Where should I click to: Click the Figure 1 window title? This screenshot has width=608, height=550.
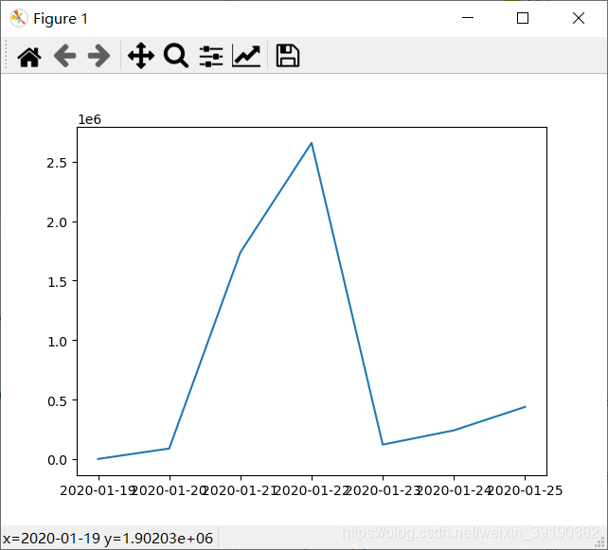point(61,19)
